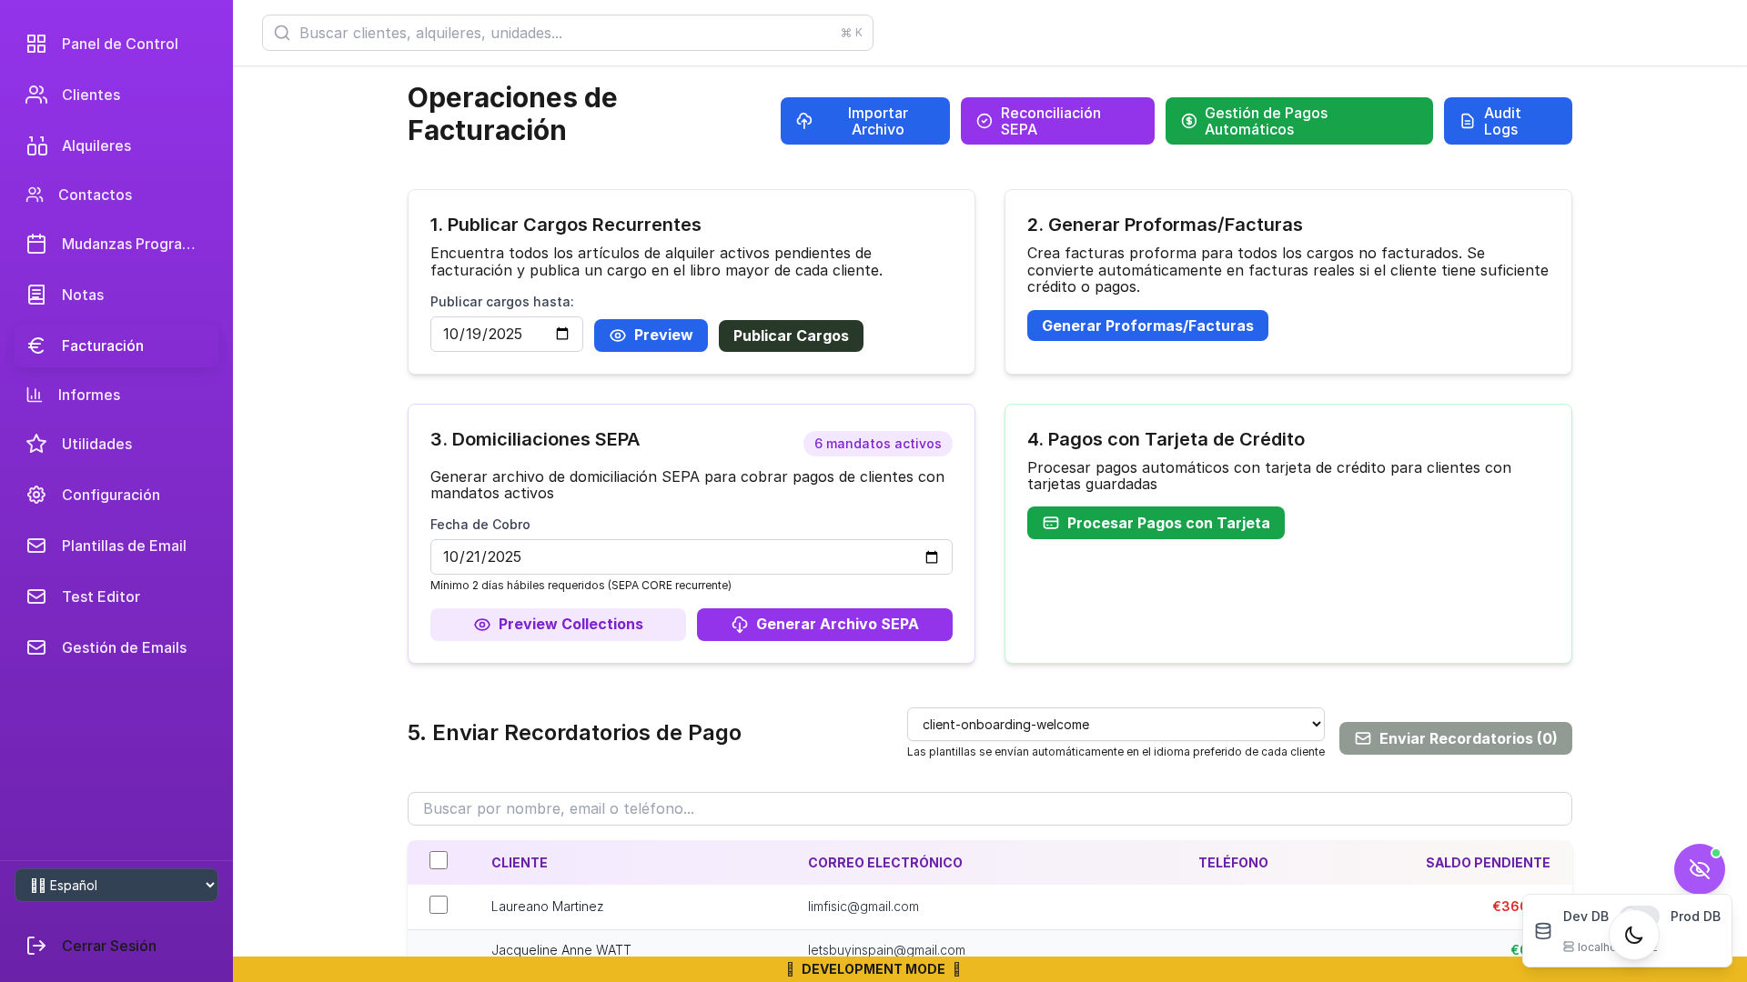The width and height of the screenshot is (1747, 982).
Task: Click the database icon in DB switcher
Action: [1543, 931]
